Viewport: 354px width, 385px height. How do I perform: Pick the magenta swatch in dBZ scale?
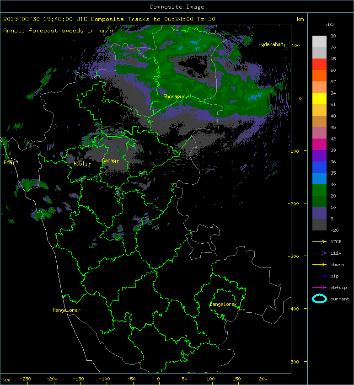pos(319,144)
